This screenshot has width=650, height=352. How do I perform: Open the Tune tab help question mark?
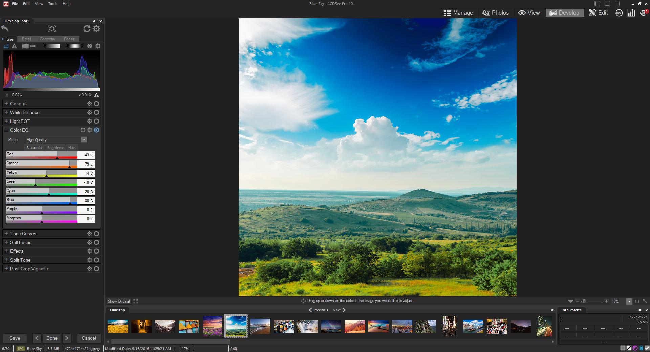pyautogui.click(x=89, y=46)
